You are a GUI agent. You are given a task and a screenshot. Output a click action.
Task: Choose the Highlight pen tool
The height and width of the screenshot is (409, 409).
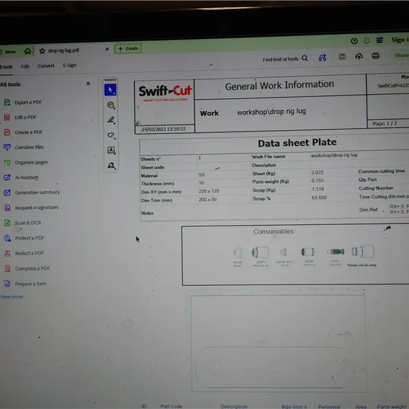(x=111, y=120)
